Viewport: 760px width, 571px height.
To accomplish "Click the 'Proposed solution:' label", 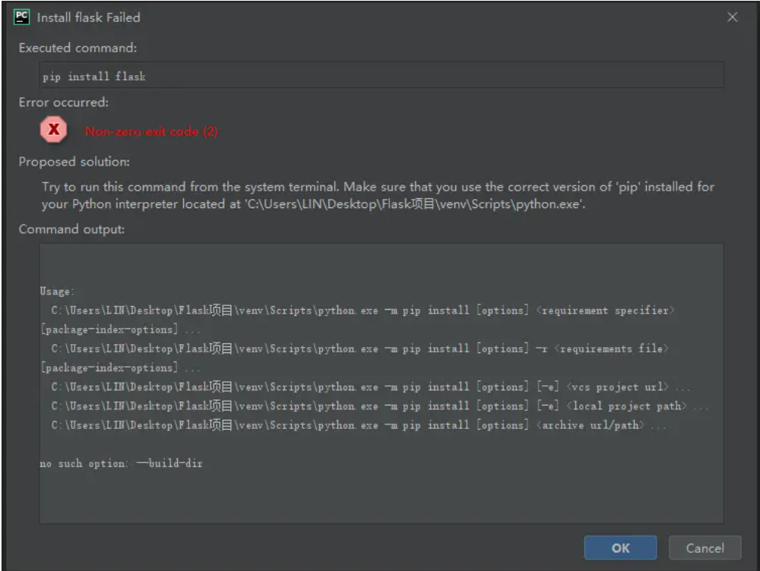I will click(x=74, y=162).
